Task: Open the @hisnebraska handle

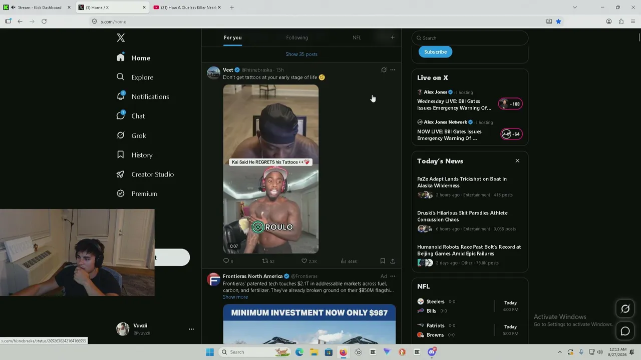Action: pos(256,70)
